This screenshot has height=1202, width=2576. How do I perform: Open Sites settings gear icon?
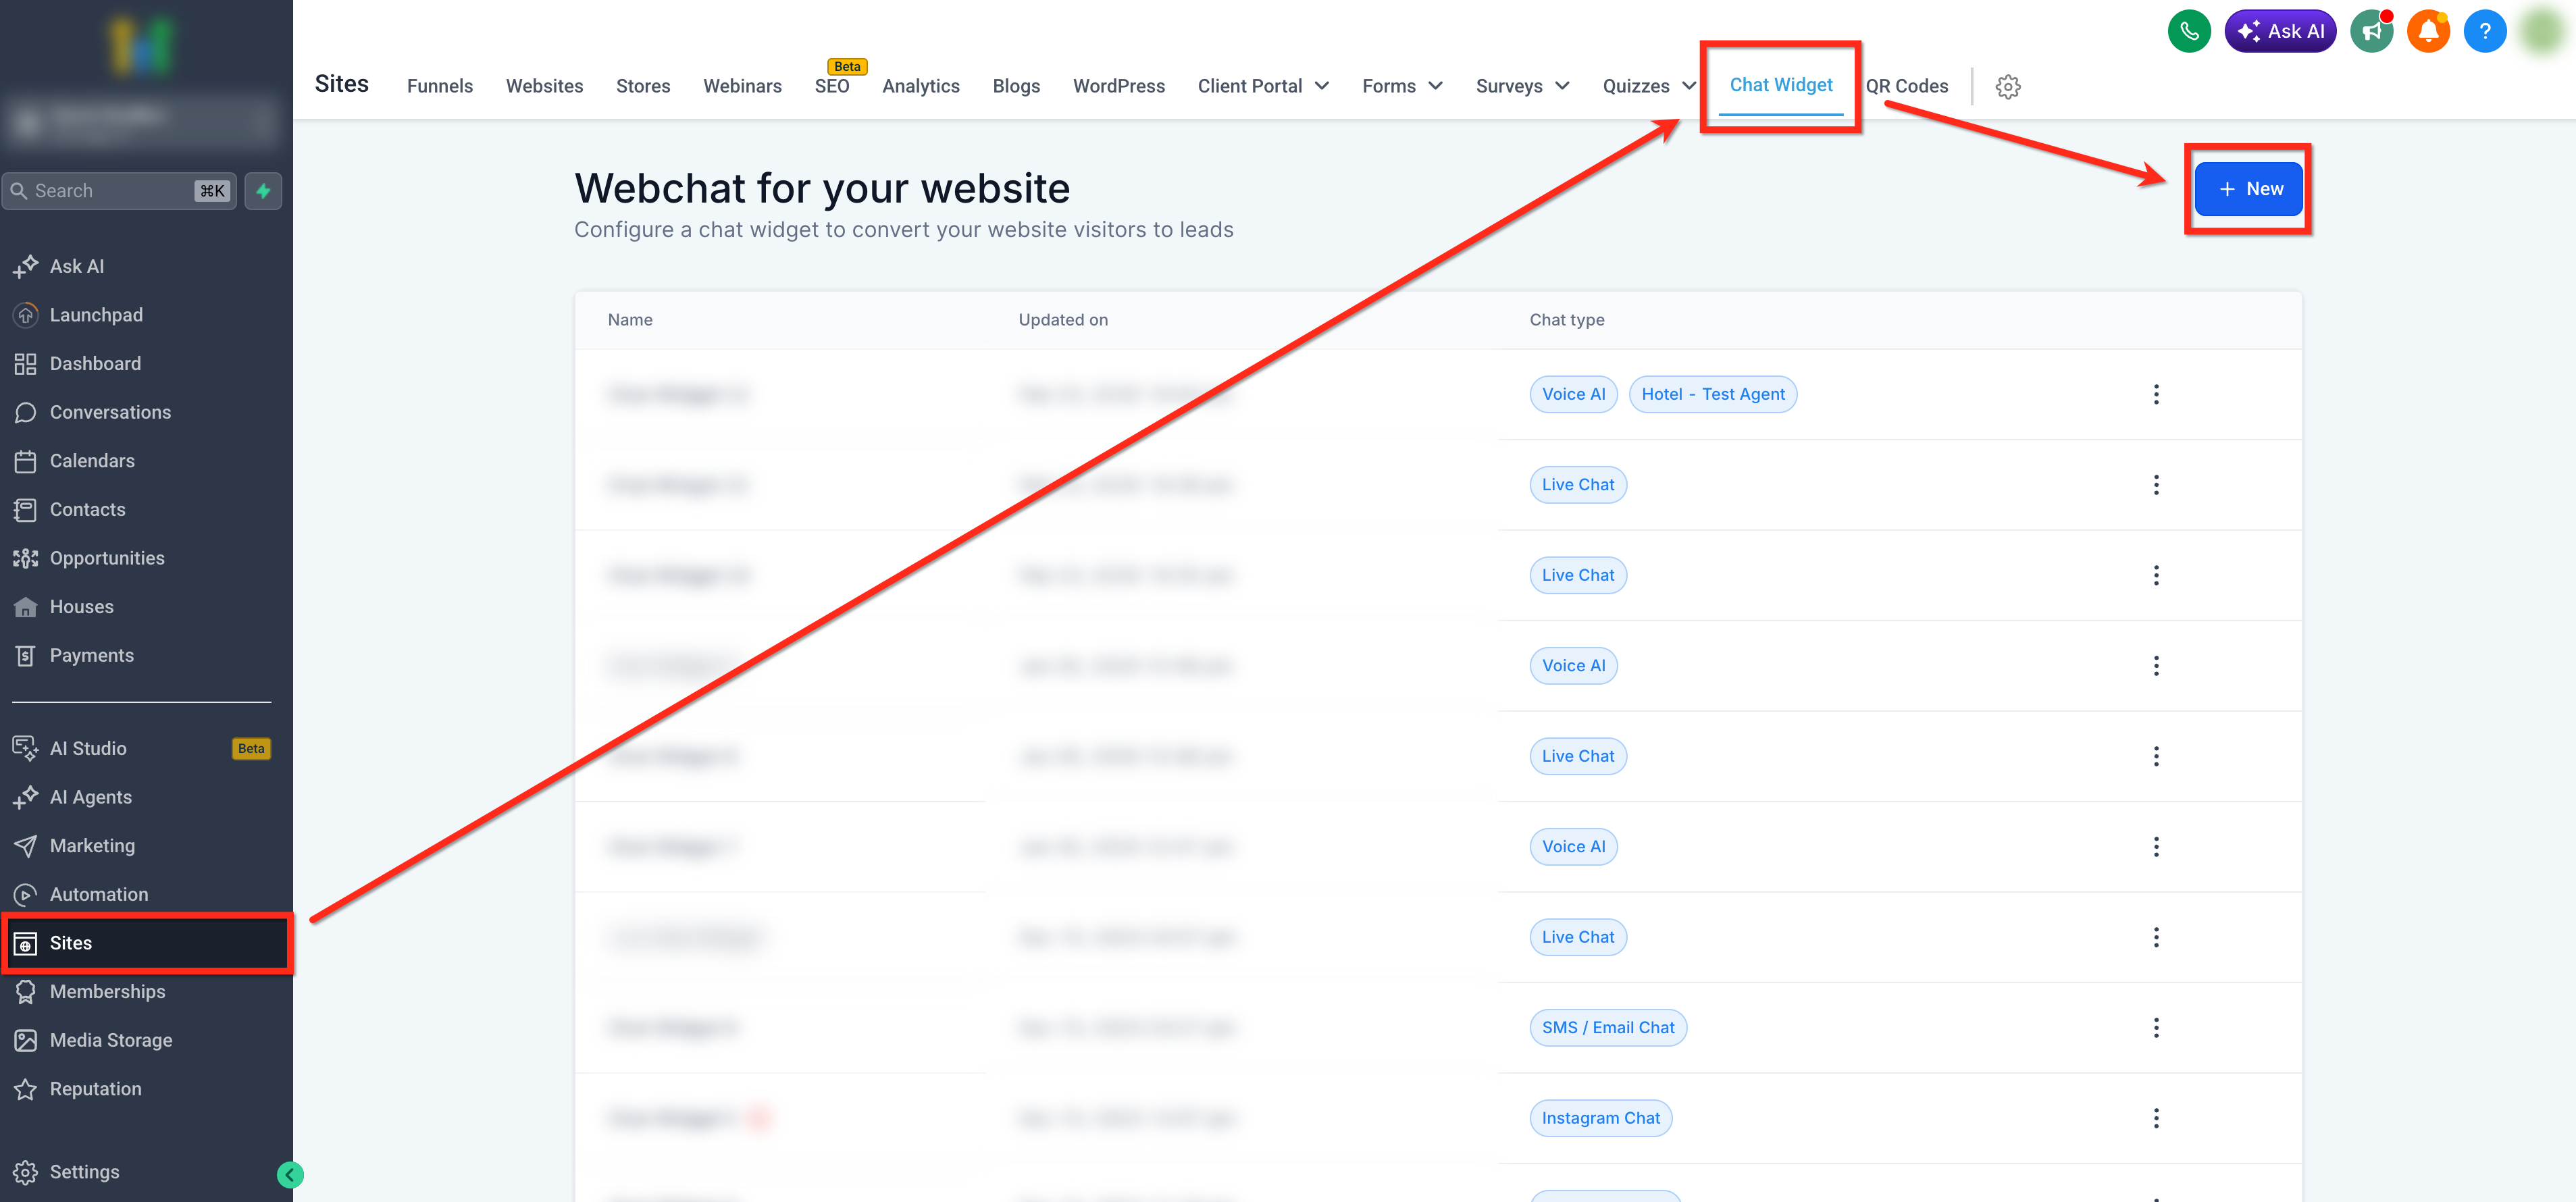pyautogui.click(x=2007, y=87)
